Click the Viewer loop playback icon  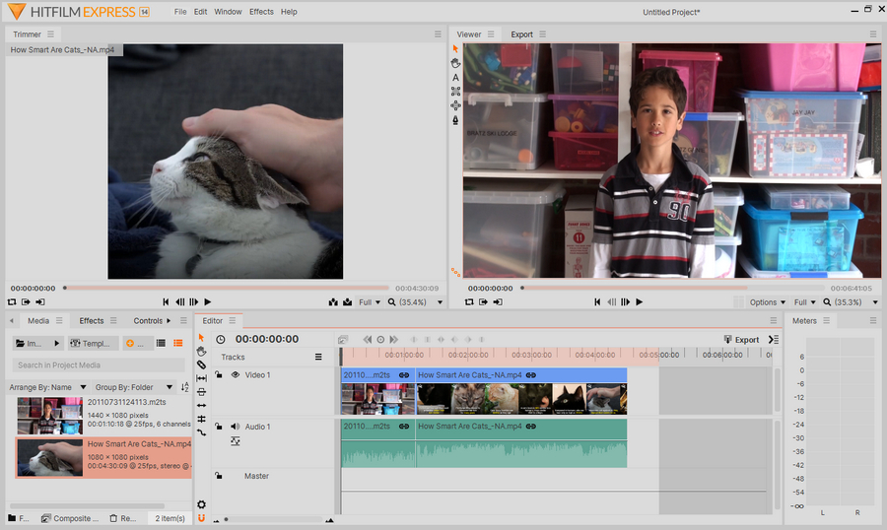pyautogui.click(x=469, y=302)
